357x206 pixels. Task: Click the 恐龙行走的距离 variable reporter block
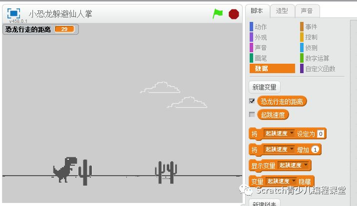click(282, 101)
